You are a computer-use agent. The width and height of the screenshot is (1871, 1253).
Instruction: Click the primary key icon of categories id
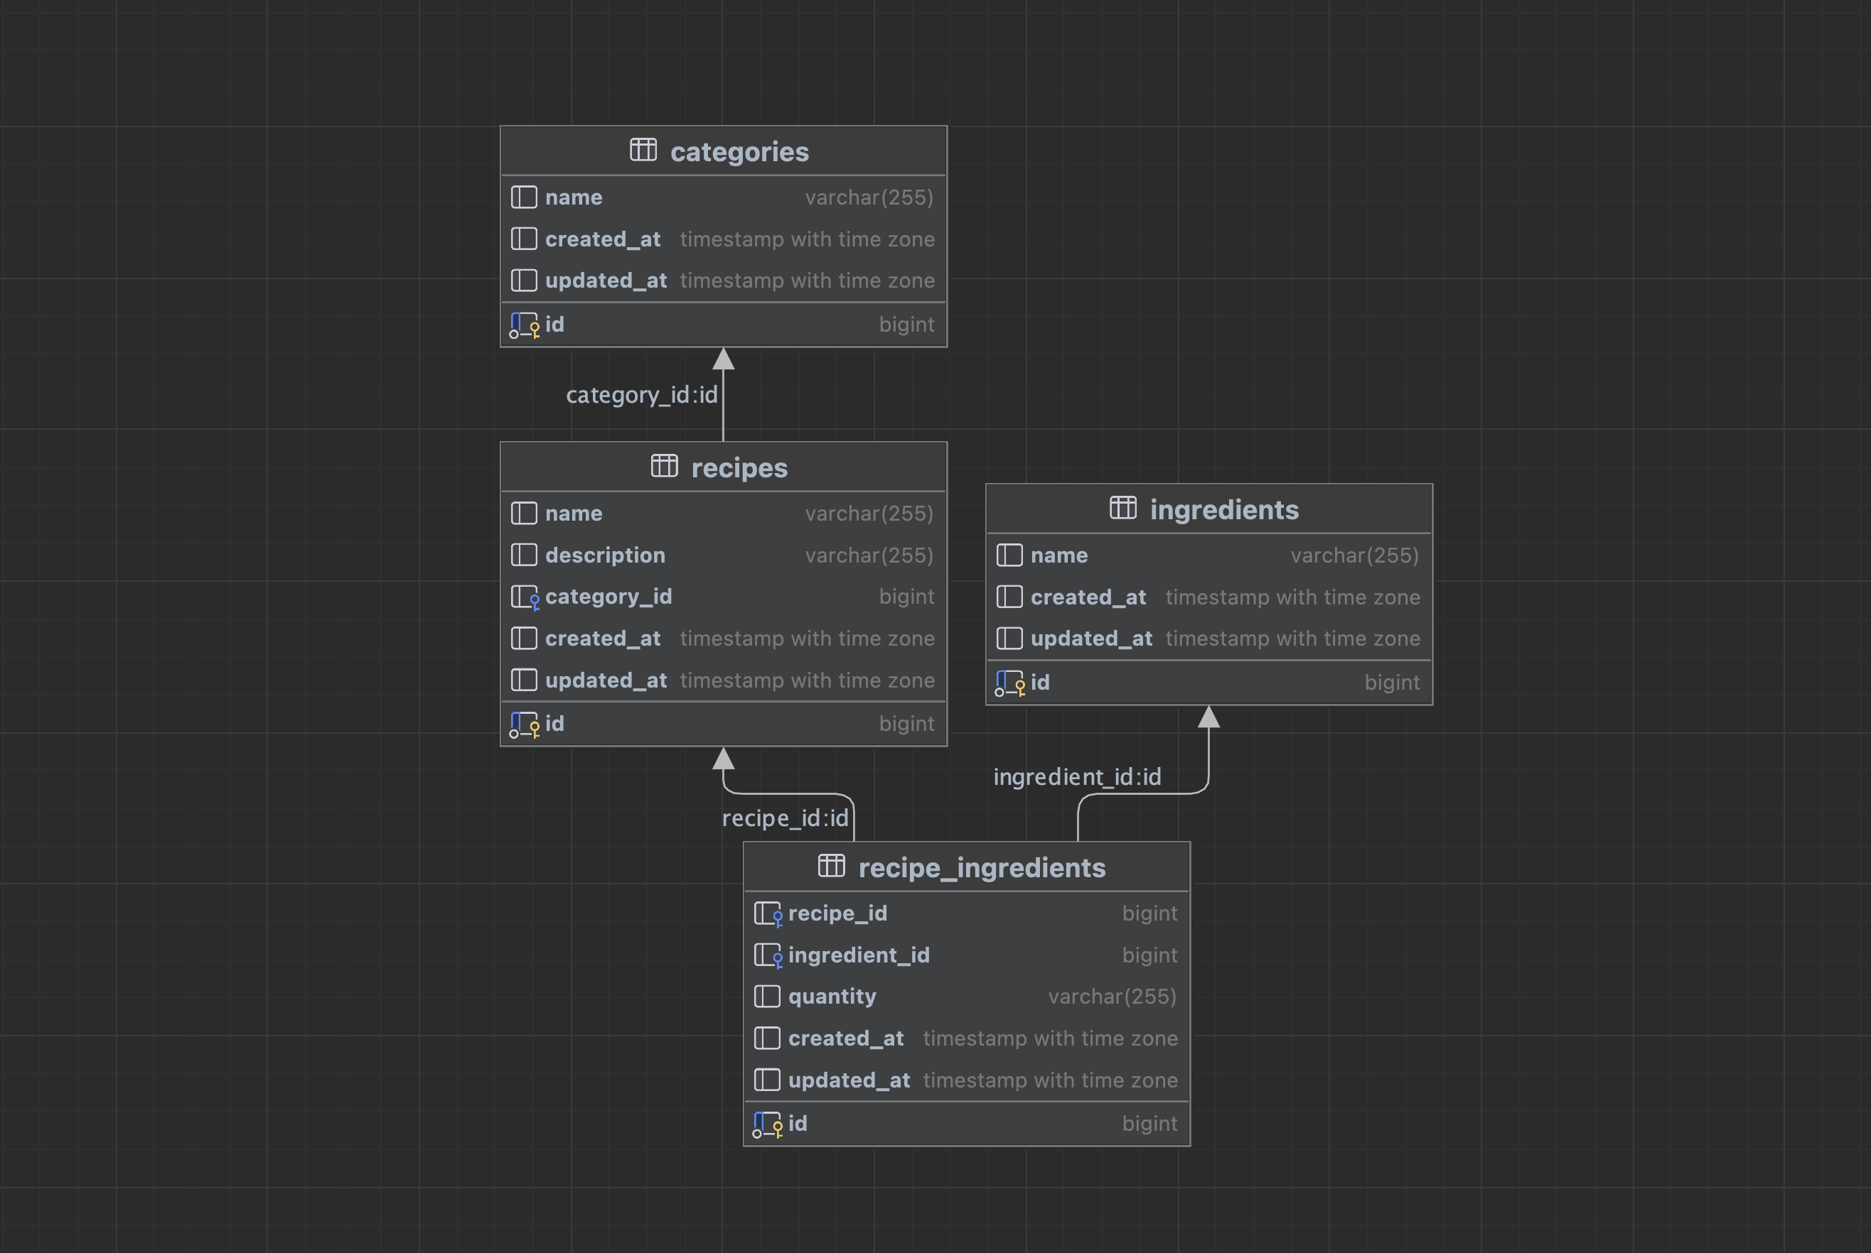click(525, 325)
